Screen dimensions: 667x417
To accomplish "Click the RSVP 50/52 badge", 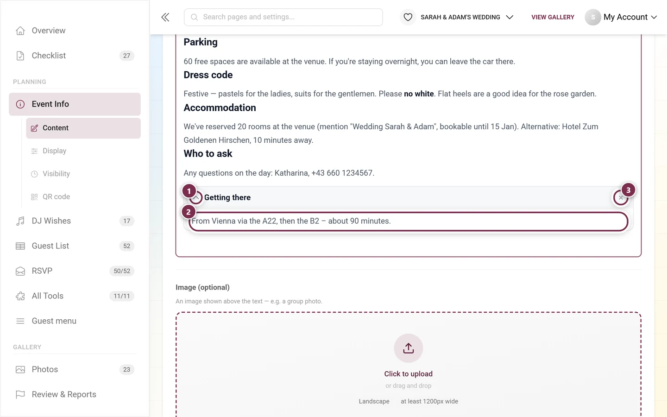I will point(122,271).
